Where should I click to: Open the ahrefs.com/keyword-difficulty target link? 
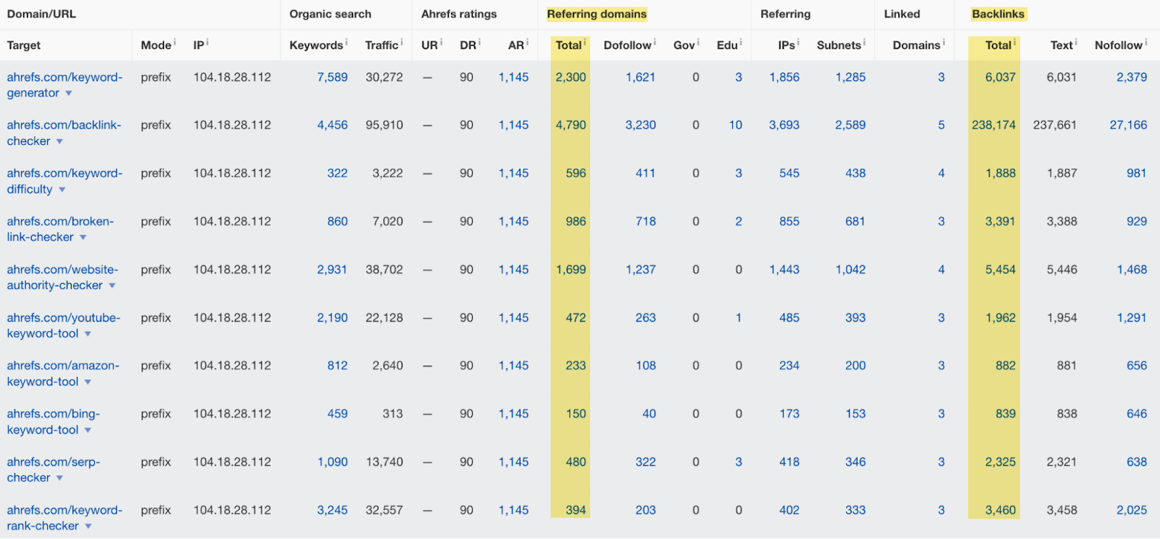click(x=64, y=174)
